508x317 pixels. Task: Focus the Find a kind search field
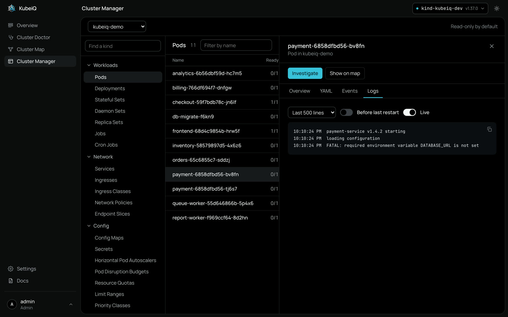[x=123, y=46]
